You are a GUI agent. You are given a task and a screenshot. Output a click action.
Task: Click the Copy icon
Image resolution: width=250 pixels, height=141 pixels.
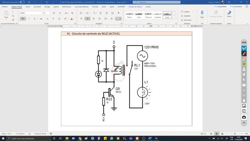click(13, 16)
